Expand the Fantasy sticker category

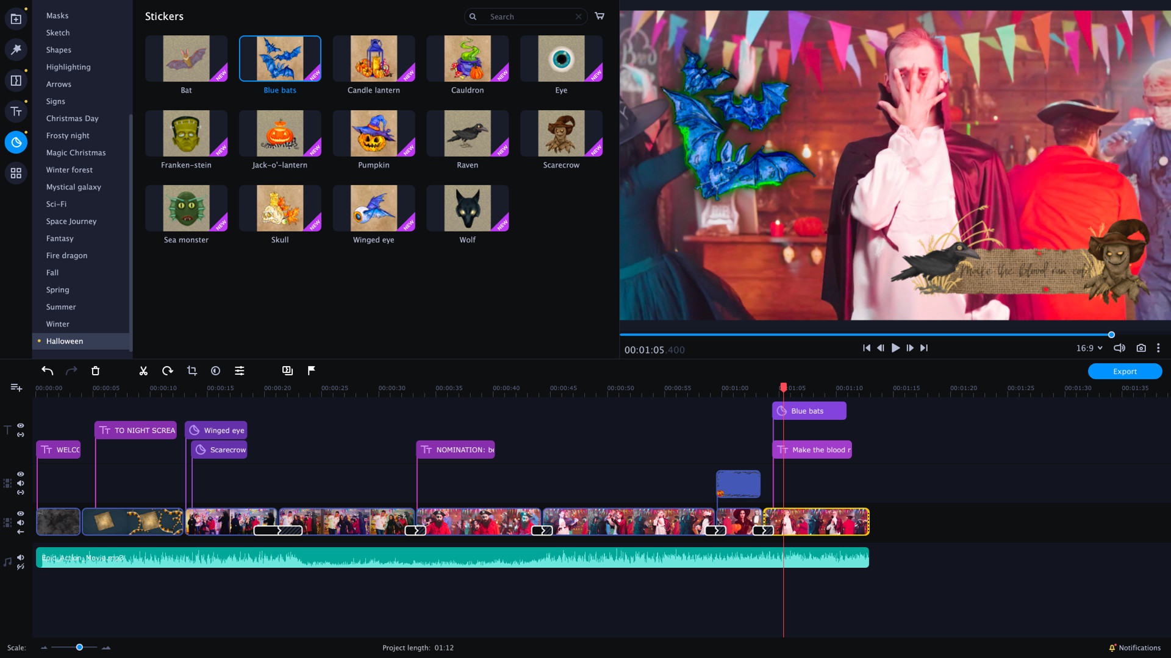pyautogui.click(x=60, y=238)
